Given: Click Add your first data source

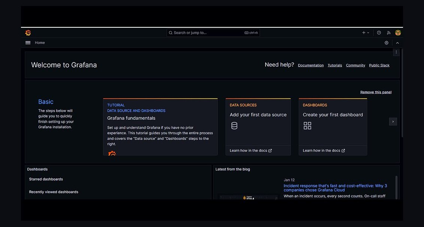Looking at the screenshot, I should (x=258, y=115).
